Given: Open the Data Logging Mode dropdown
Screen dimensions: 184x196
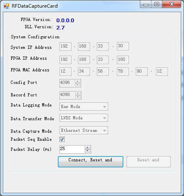Looking at the screenshot, I should (x=84, y=106).
